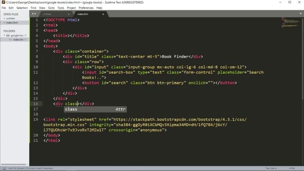Click the 'btn btn-primary' class value on line 12
Image resolution: width=304 pixels, height=171 pixels.
point(165,83)
